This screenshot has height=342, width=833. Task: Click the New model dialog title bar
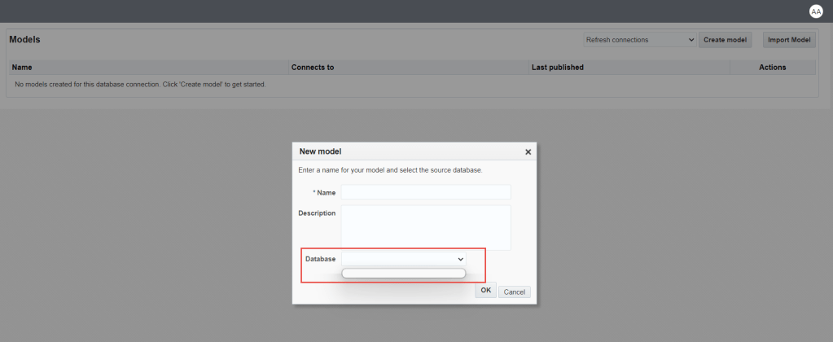pyautogui.click(x=399, y=151)
